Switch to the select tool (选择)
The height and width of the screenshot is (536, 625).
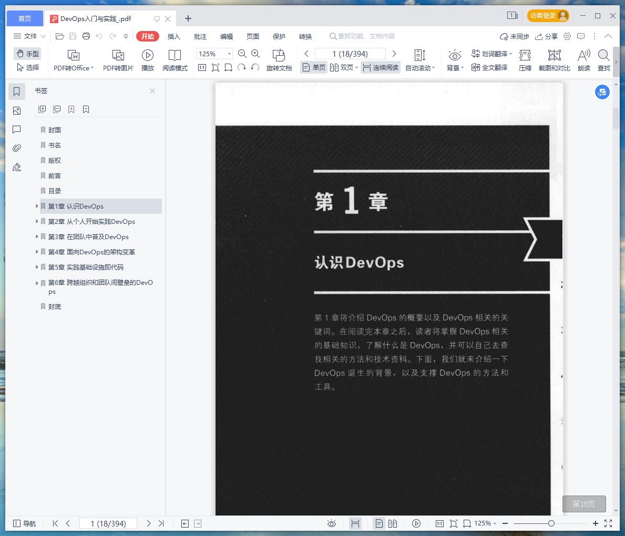pyautogui.click(x=27, y=68)
